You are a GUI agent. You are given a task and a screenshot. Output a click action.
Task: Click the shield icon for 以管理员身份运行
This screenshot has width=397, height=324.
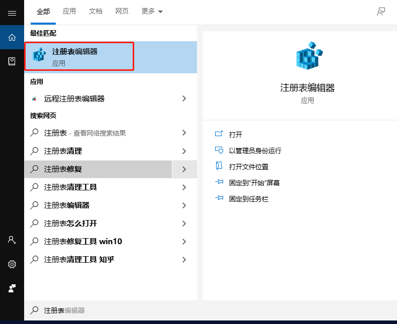219,150
